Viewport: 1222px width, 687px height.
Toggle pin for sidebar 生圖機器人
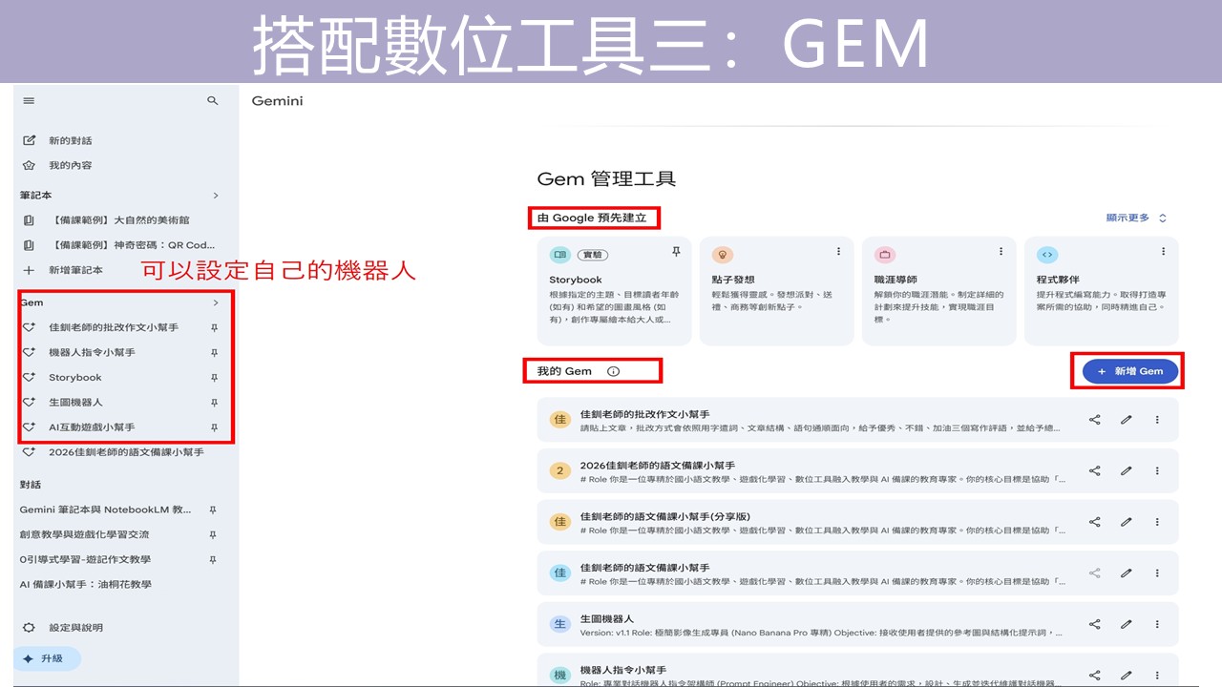(x=215, y=403)
